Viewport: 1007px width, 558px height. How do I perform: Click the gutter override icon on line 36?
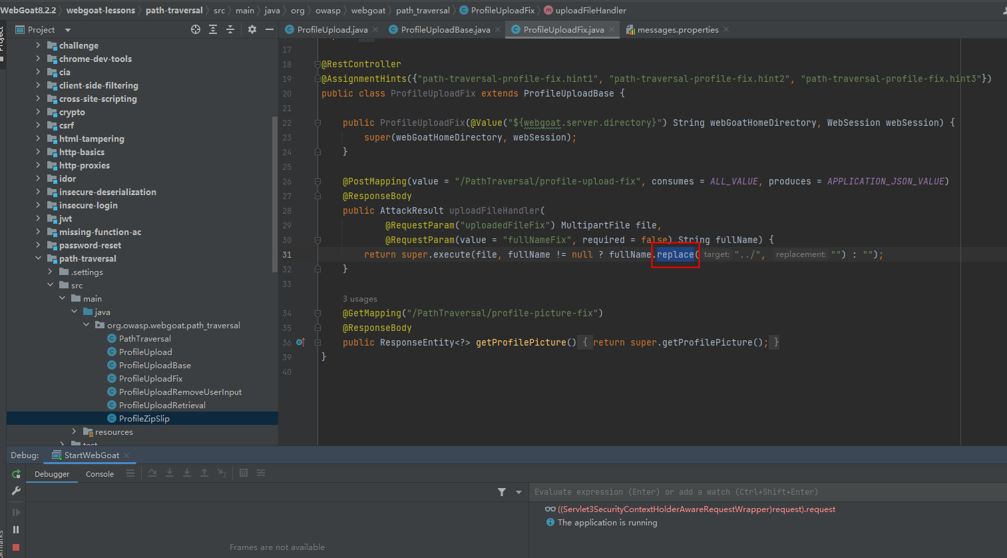[x=300, y=342]
